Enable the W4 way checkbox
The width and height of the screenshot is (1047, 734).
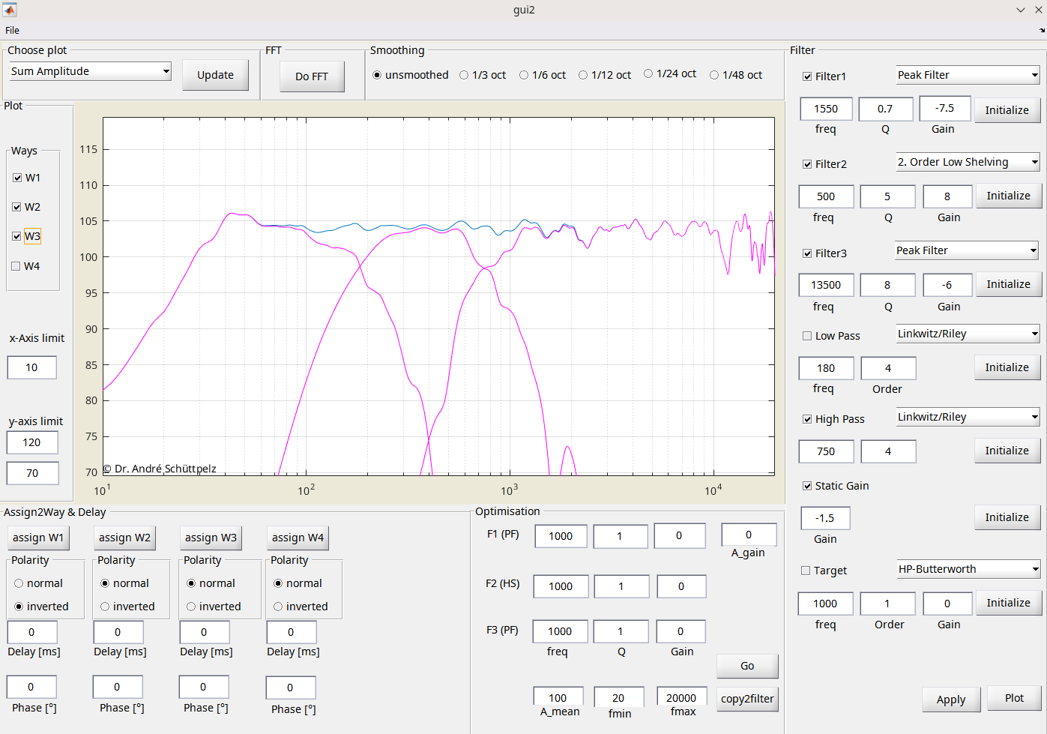tap(16, 266)
